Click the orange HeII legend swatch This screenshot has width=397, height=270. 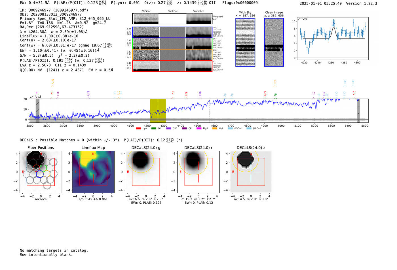(x=215, y=128)
